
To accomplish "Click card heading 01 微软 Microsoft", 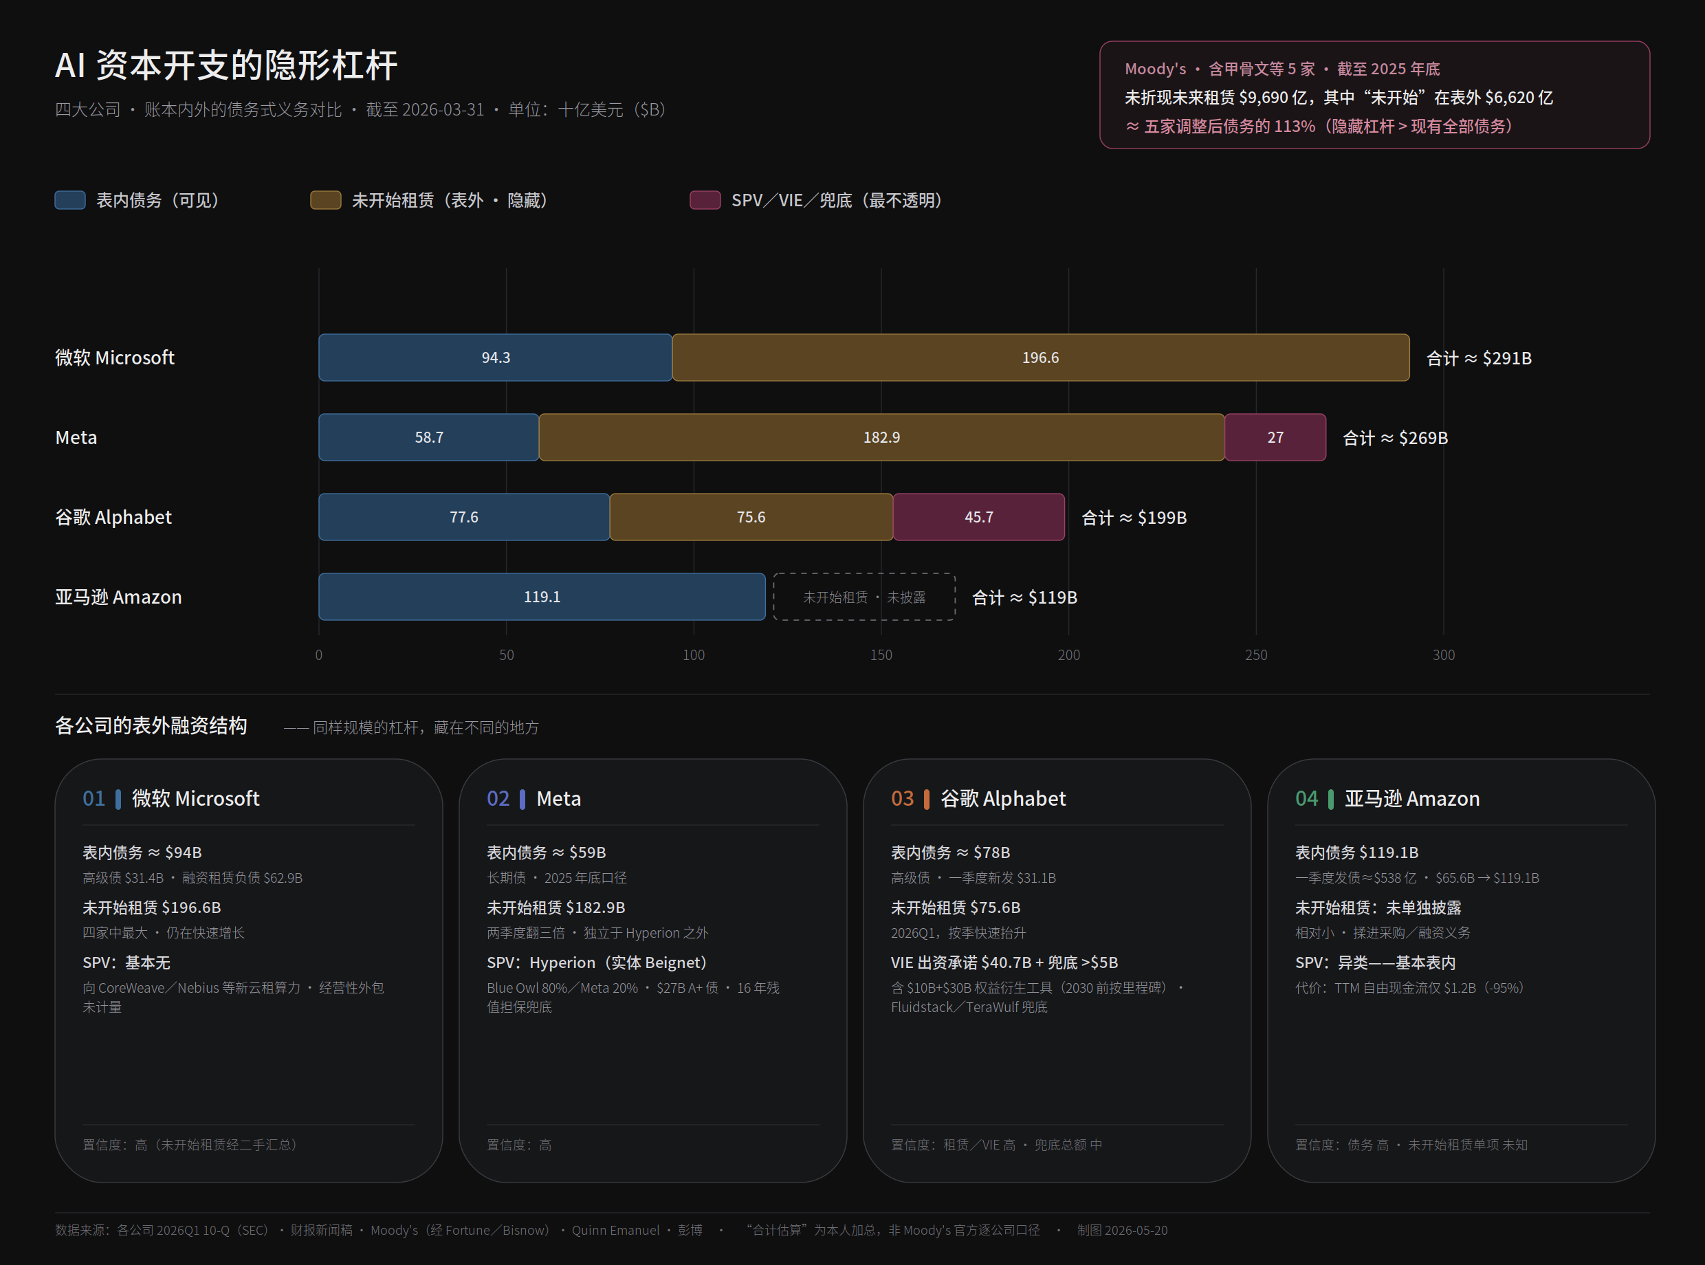I will click(171, 799).
